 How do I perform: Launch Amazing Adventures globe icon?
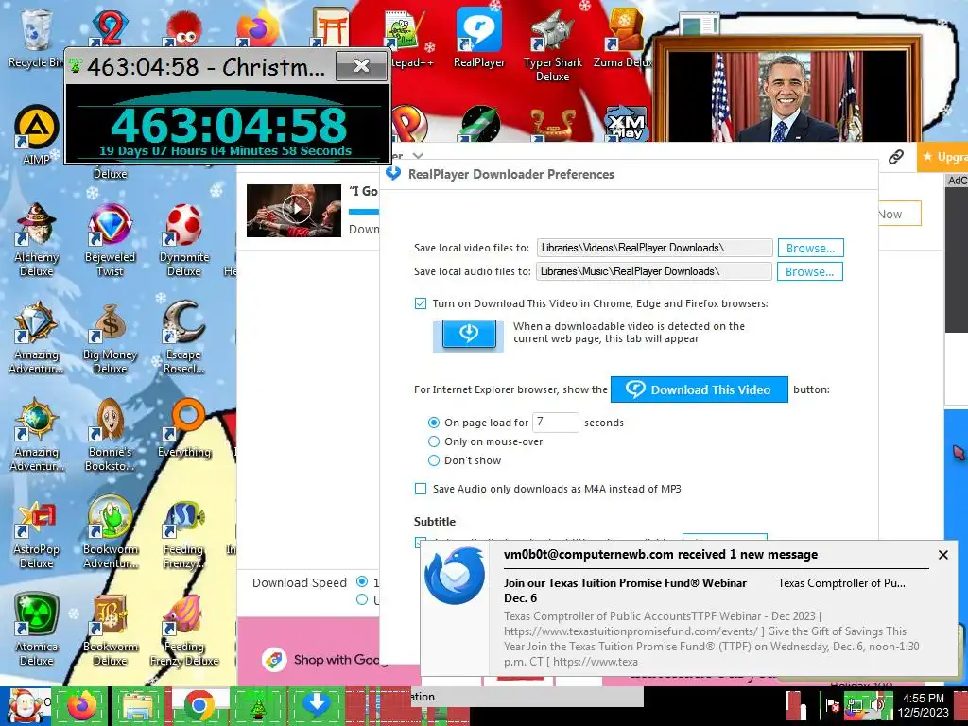tap(37, 434)
